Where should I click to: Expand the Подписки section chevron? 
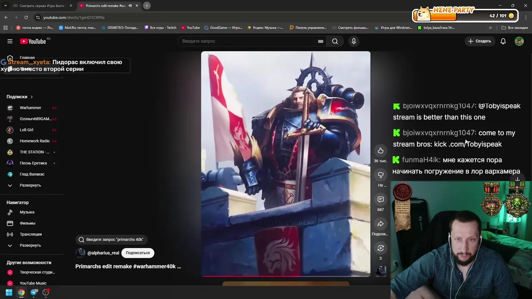tap(31, 97)
